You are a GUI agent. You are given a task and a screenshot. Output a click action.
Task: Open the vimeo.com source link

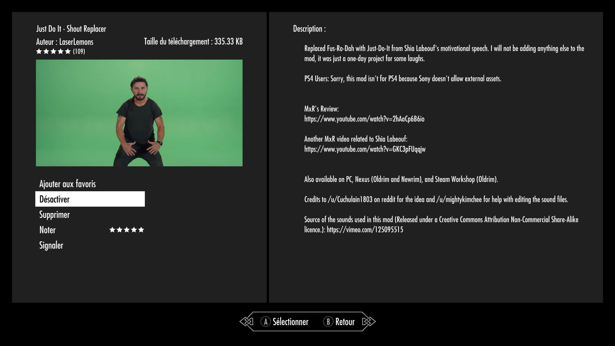point(365,229)
